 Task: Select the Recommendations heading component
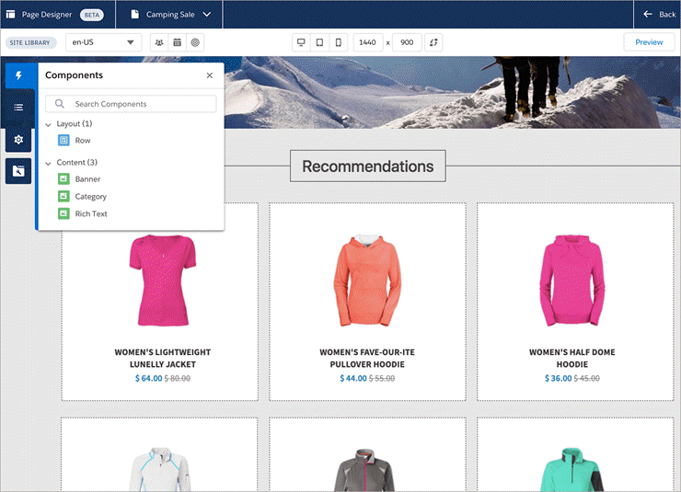point(368,166)
